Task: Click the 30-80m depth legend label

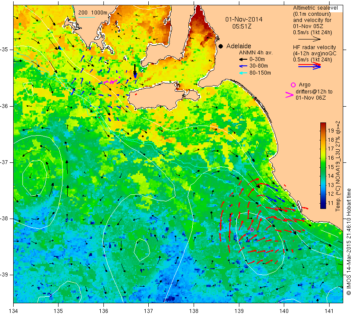Action: (258, 66)
